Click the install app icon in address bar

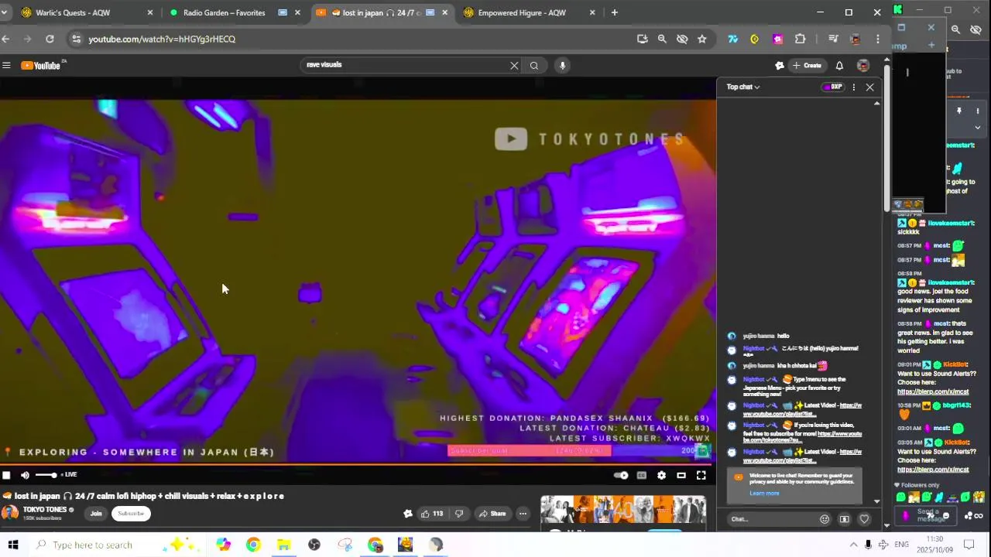click(642, 39)
